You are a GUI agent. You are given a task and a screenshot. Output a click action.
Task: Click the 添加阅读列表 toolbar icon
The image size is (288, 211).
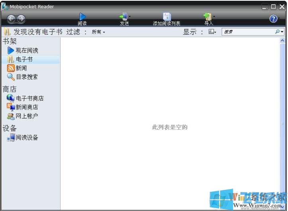[167, 17]
